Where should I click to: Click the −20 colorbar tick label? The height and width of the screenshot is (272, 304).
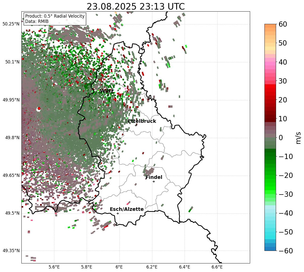click(286, 175)
